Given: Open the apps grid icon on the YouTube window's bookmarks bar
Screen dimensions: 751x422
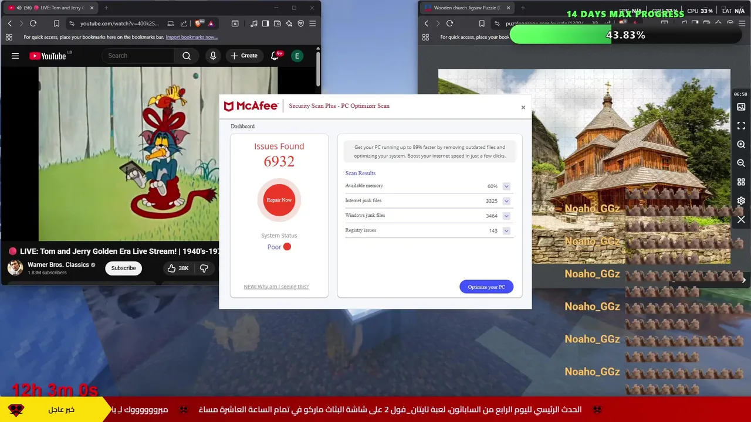Looking at the screenshot, I should [x=9, y=37].
